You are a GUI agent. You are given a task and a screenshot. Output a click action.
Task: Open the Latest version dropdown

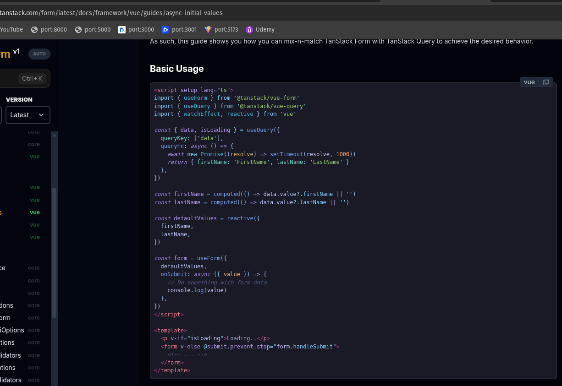(28, 115)
